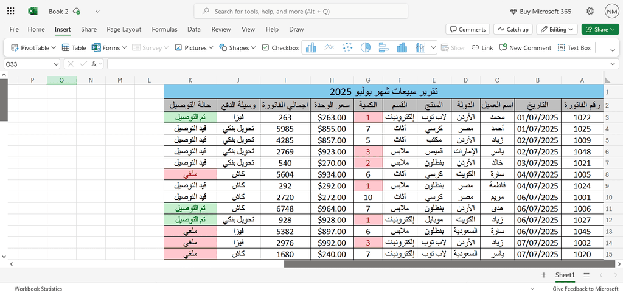Expand the ribbon options chevron
The image size is (623, 293).
pyautogui.click(x=612, y=49)
